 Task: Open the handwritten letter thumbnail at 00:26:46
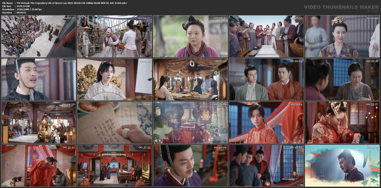[115, 123]
